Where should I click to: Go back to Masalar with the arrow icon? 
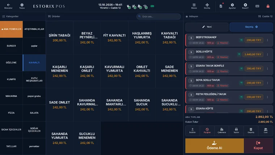click(x=8, y=6)
